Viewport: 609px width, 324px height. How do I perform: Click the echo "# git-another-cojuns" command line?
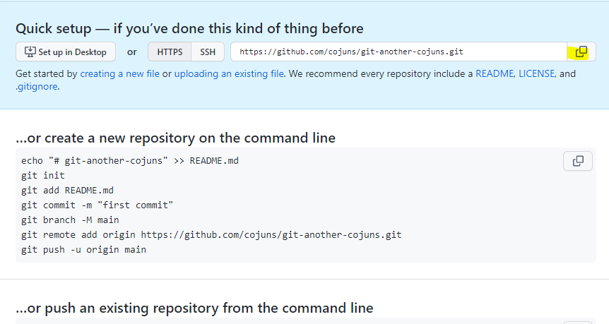coord(130,161)
